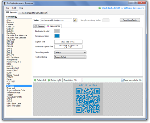Select Bookland in symbology list
150x123 pixels.
[x=10, y=22]
